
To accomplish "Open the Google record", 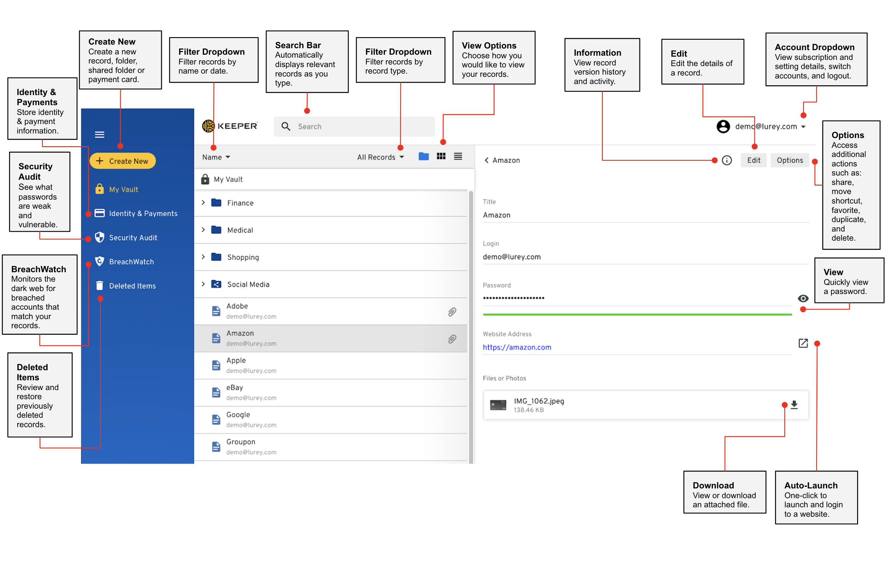I will pyautogui.click(x=331, y=420).
